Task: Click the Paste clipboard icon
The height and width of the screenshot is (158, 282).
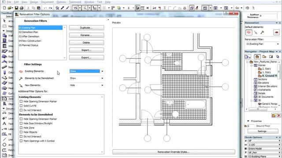Action: (x=38, y=8)
